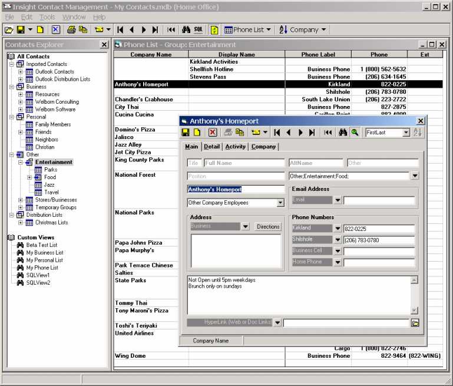This screenshot has width=453, height=386.
Task: Switch to the Company tab
Action: point(263,147)
